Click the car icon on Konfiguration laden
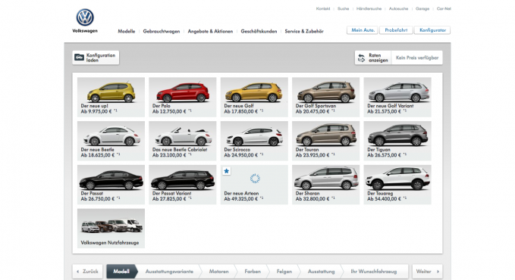This screenshot has height=280, width=515. click(79, 58)
